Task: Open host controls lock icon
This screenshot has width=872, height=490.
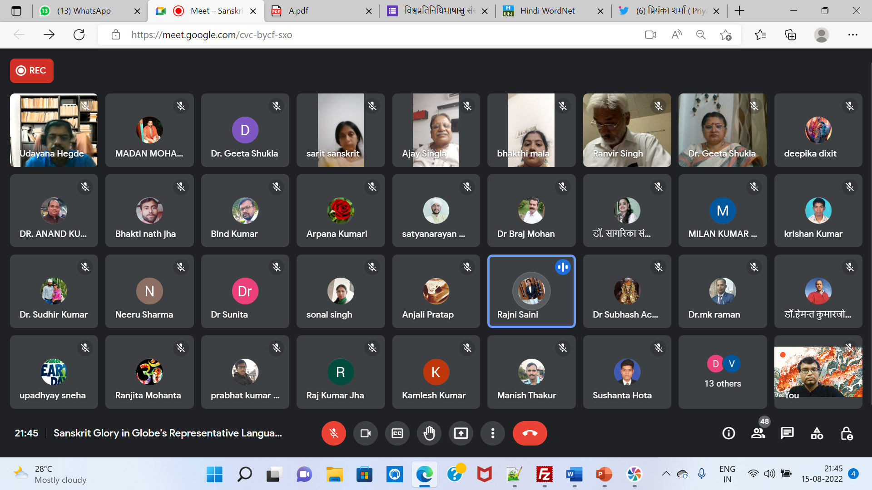Action: [x=847, y=433]
